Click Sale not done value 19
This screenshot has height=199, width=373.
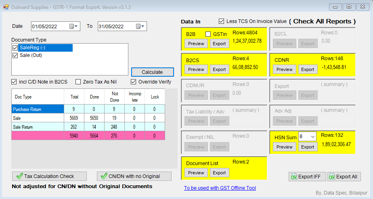[x=114, y=118]
